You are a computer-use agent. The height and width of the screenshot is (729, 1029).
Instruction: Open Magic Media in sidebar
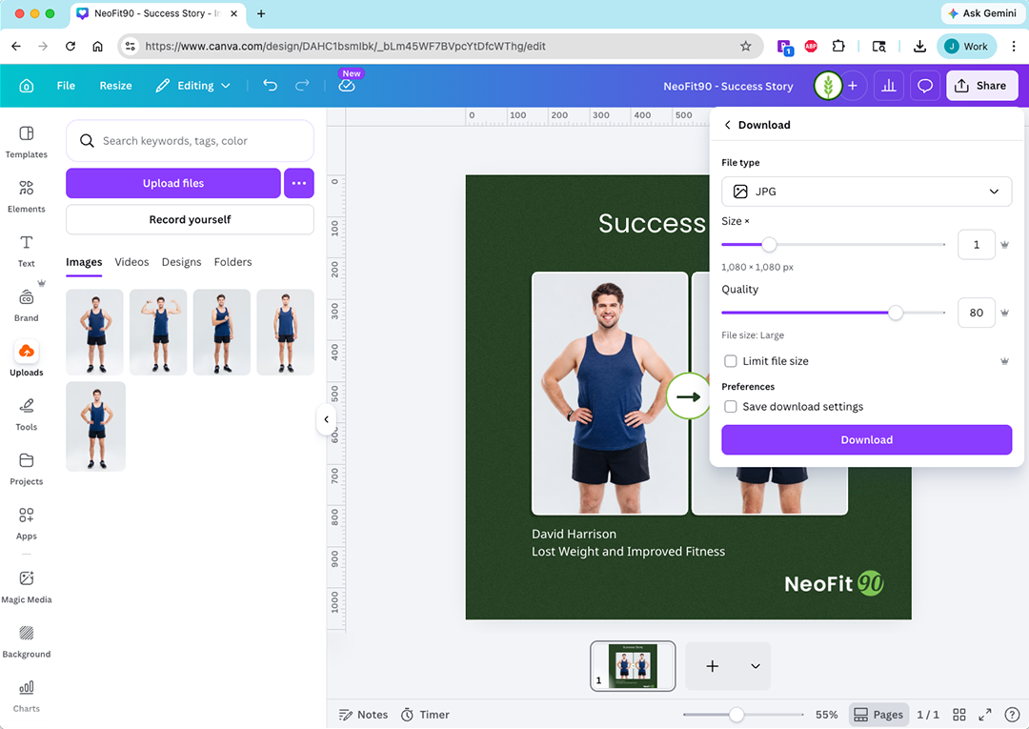(26, 585)
